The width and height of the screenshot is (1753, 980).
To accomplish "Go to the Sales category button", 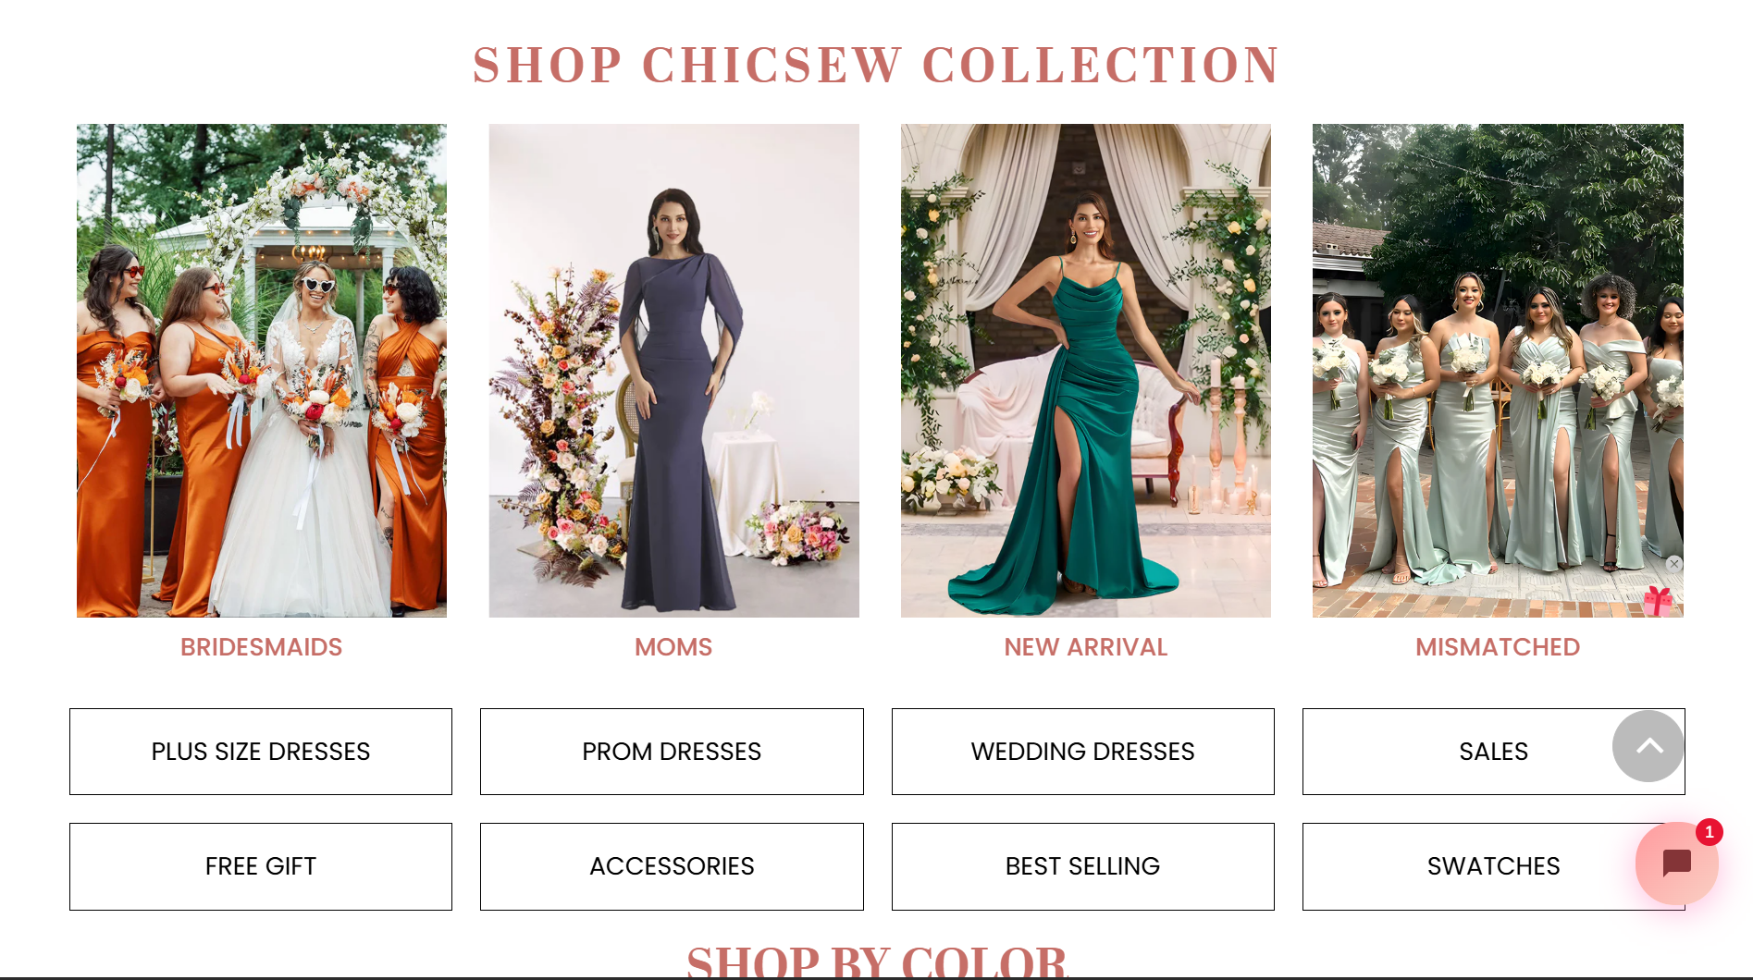I will click(x=1494, y=752).
